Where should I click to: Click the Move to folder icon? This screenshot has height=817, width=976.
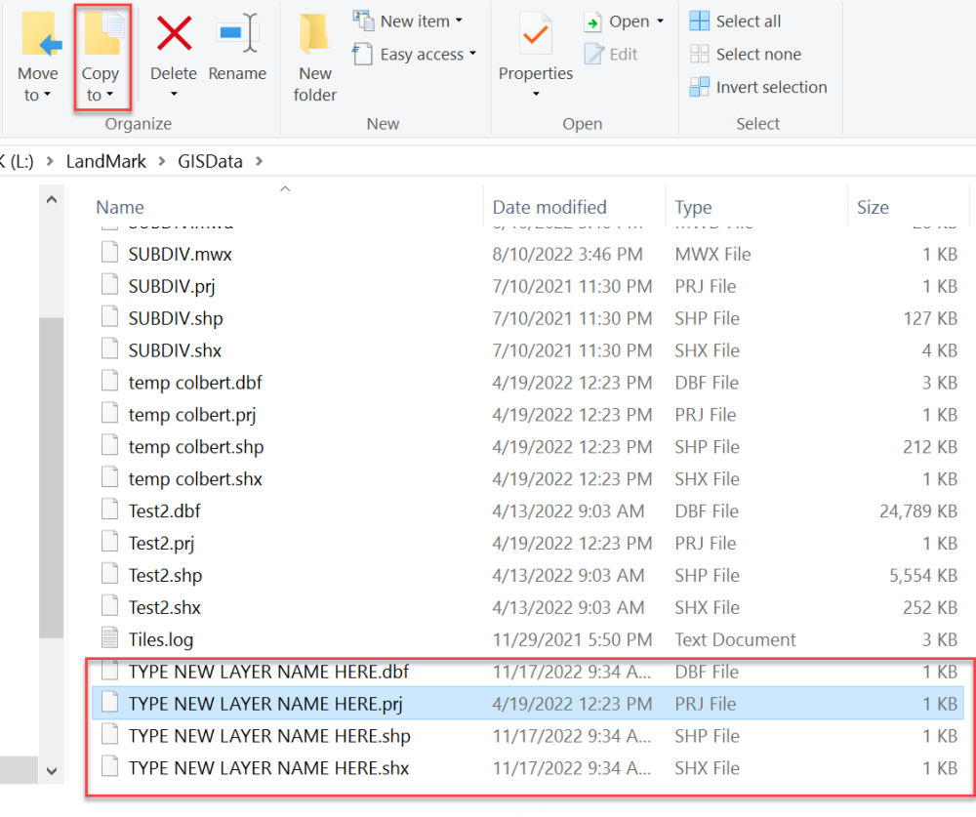click(x=39, y=36)
